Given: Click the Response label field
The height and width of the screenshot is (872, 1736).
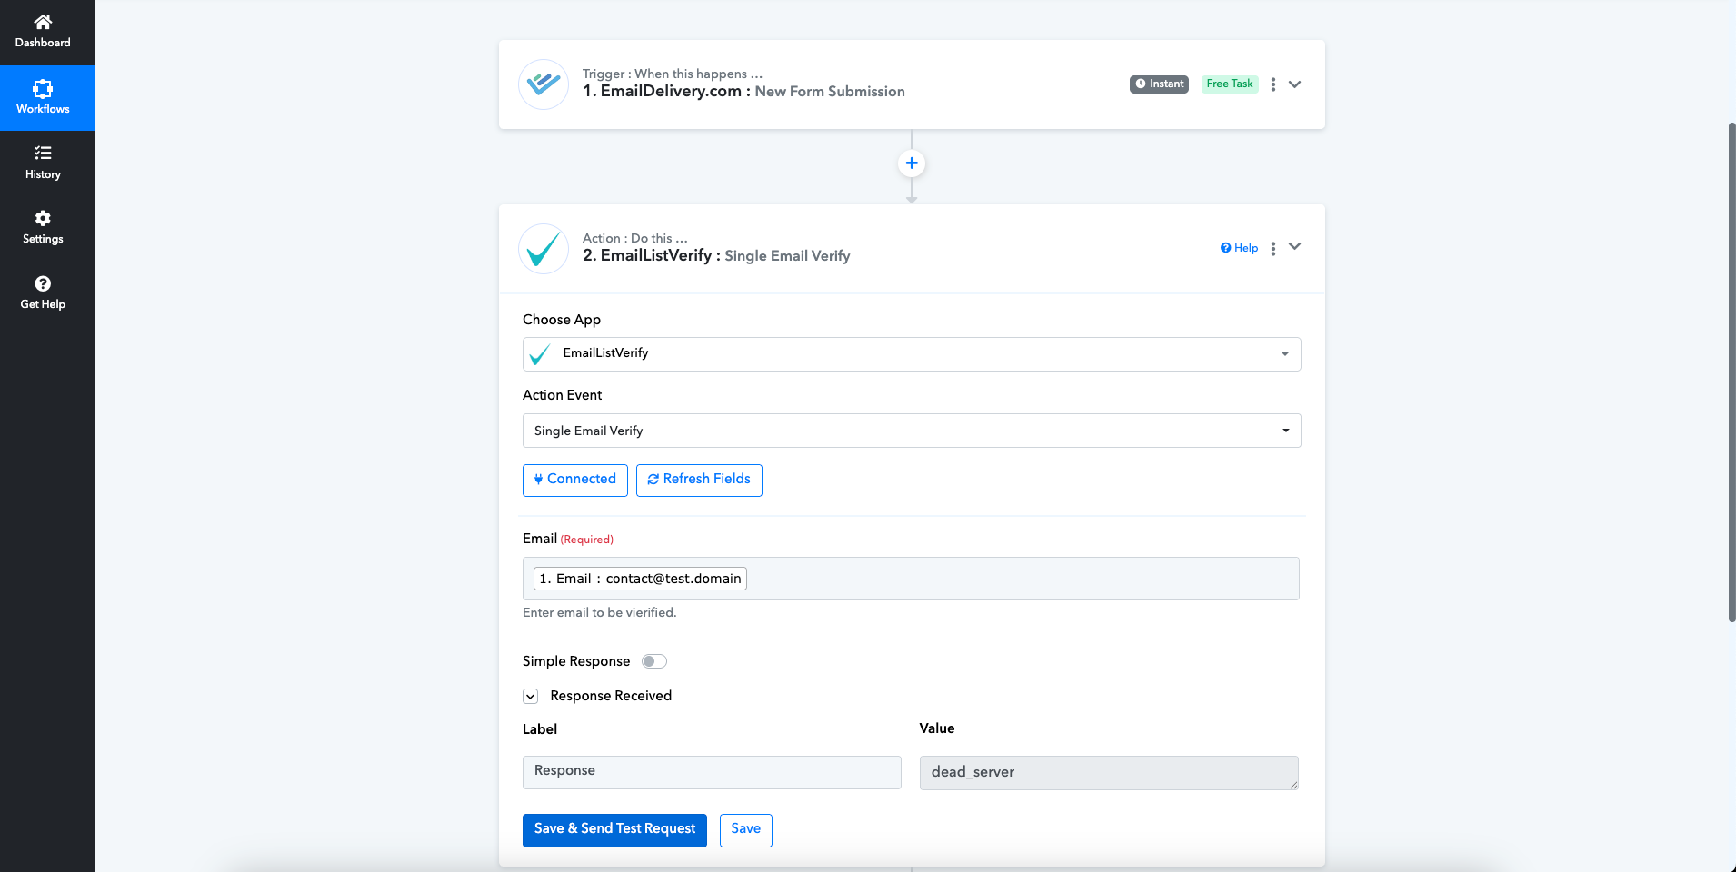Looking at the screenshot, I should tap(712, 772).
